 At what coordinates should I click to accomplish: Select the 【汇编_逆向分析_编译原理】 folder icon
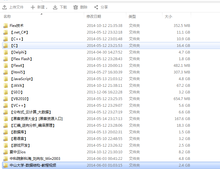tap(6, 125)
